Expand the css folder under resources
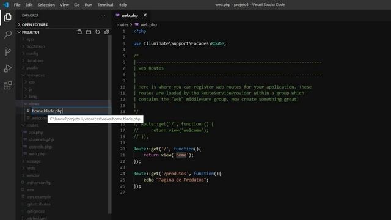This screenshot has height=220, width=391. coord(32,82)
